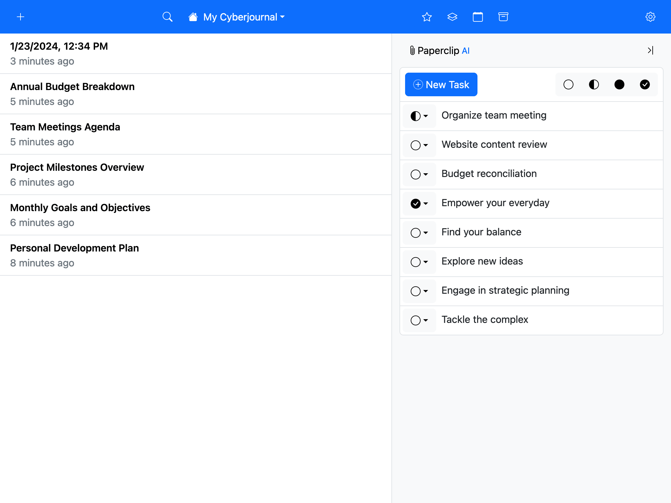Uncheck the Empower your everyday task
Screen dimensions: 671x503
point(416,203)
